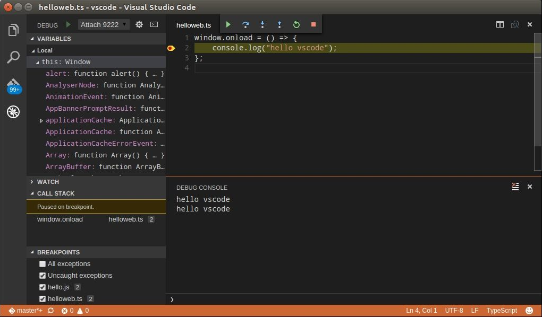The height and width of the screenshot is (318, 542).
Task: Close the helloweb.ts editor
Action: pyautogui.click(x=530, y=24)
